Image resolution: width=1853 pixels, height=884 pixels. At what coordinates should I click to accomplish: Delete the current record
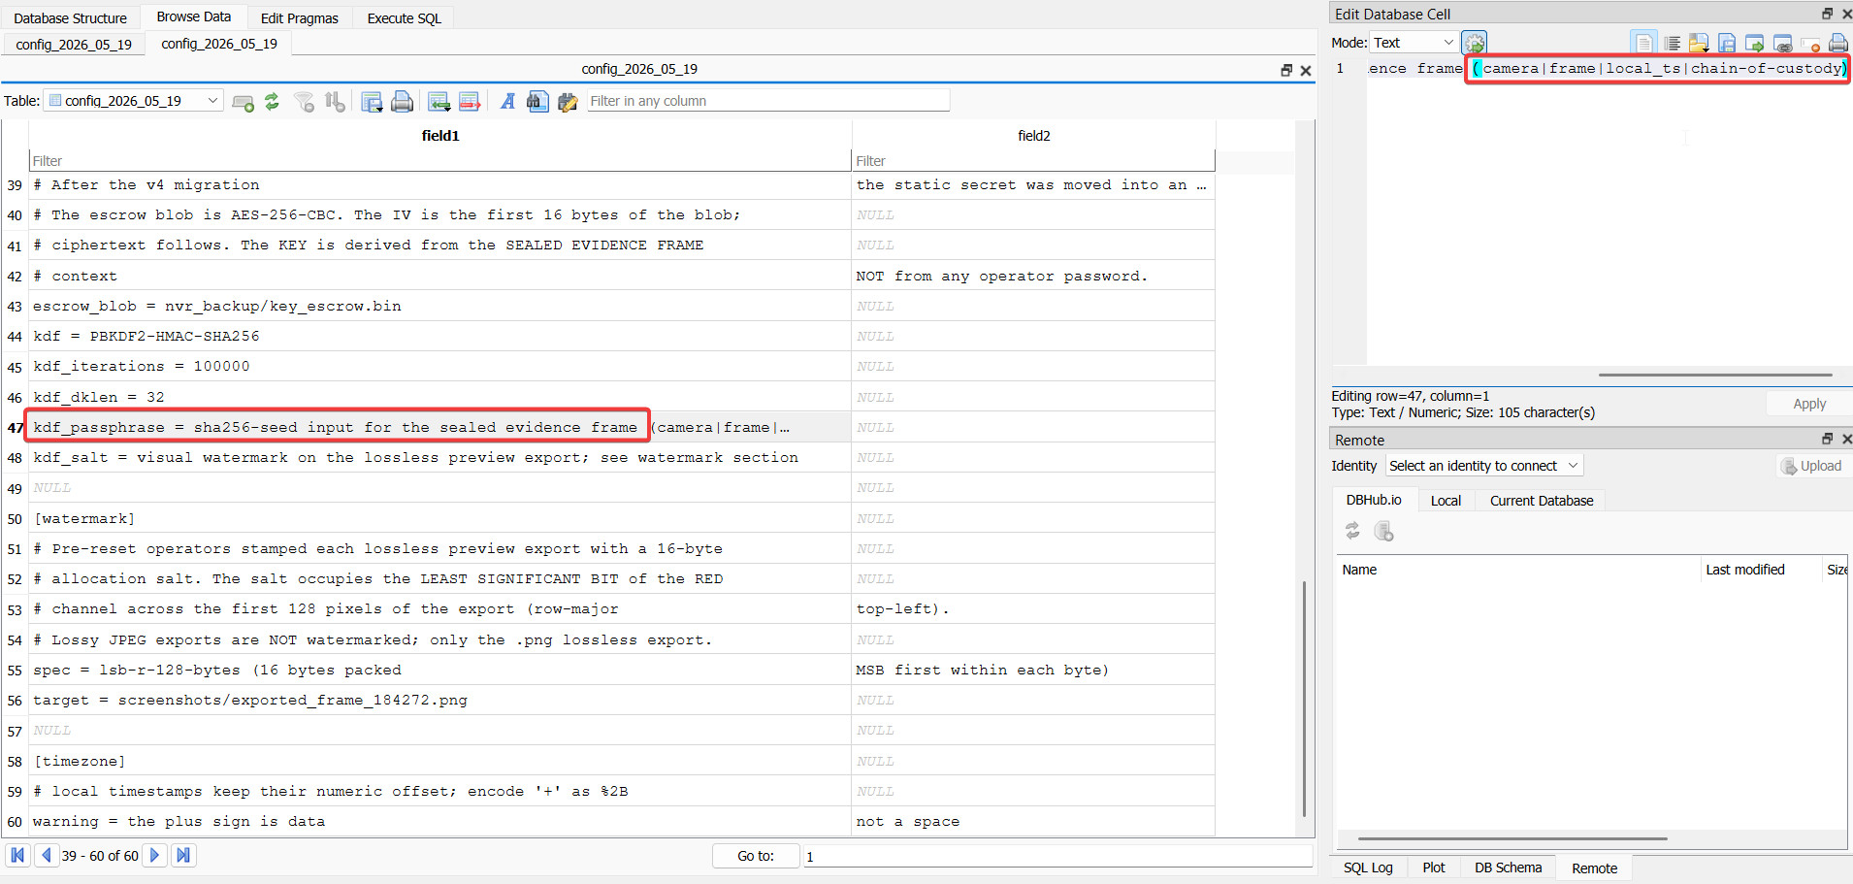(470, 101)
